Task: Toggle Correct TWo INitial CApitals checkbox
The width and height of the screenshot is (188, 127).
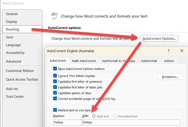Action: point(55,76)
